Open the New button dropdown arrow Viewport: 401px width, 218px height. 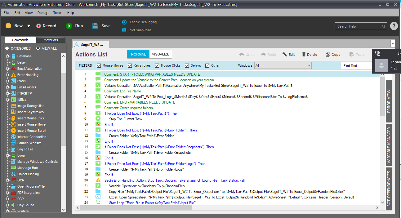point(29,26)
